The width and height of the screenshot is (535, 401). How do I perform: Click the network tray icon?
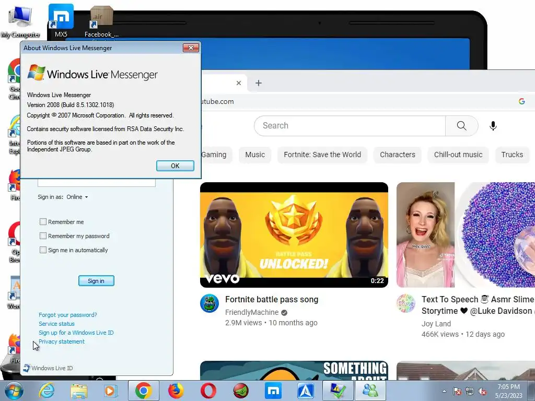pos(470,391)
